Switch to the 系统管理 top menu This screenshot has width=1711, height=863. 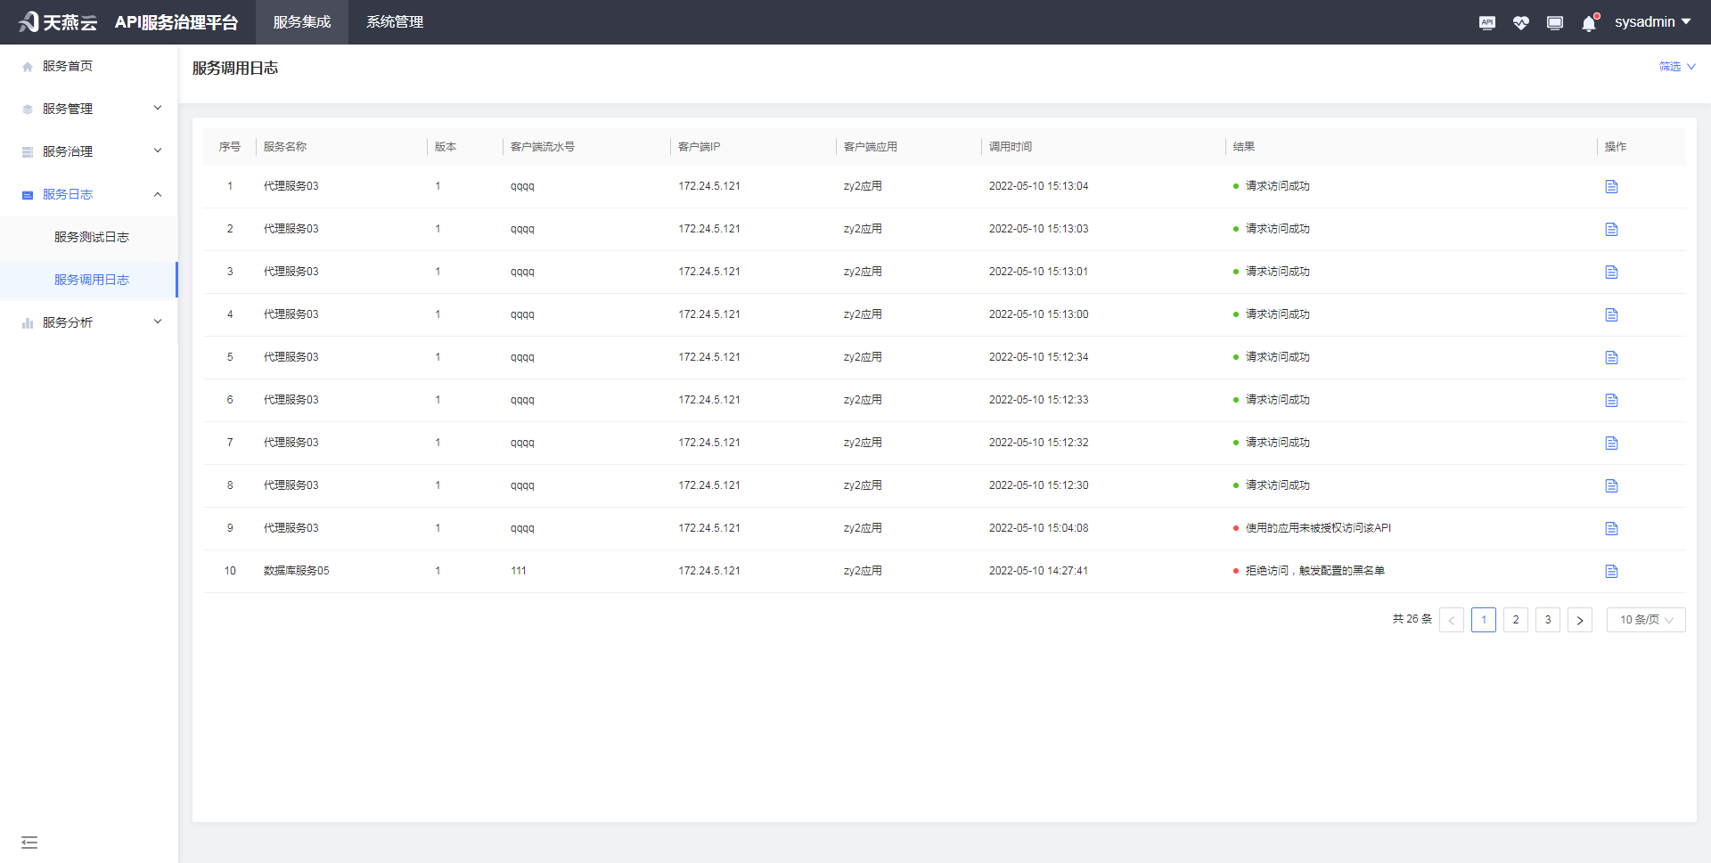[394, 22]
